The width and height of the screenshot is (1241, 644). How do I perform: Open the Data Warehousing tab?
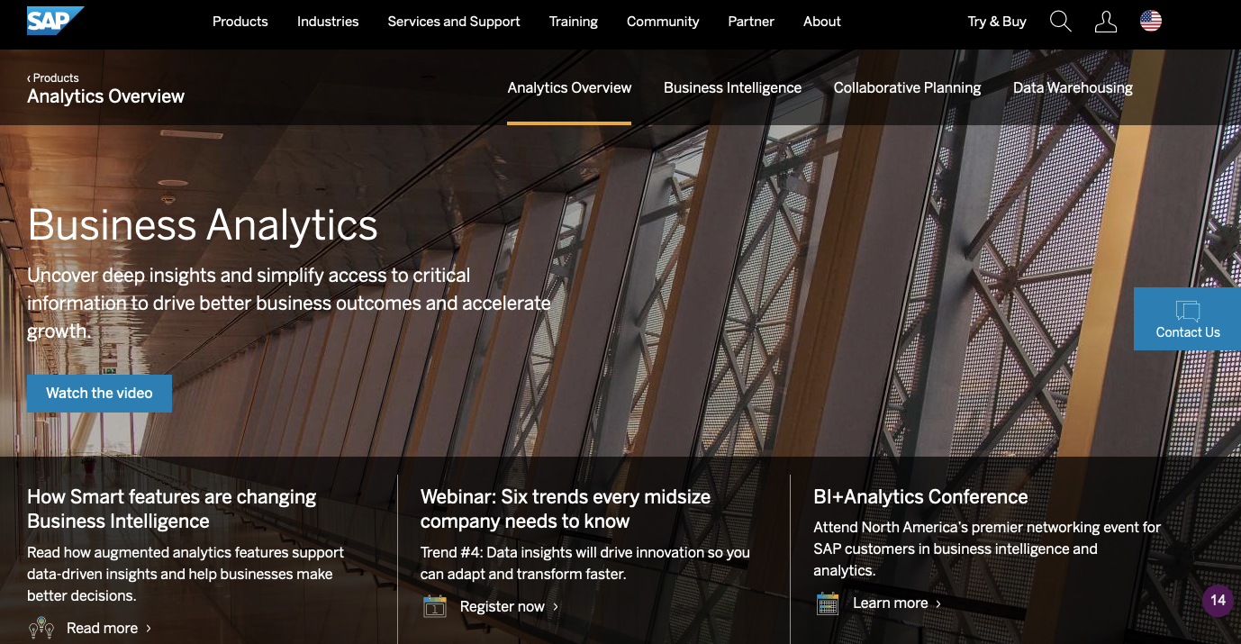click(1073, 87)
